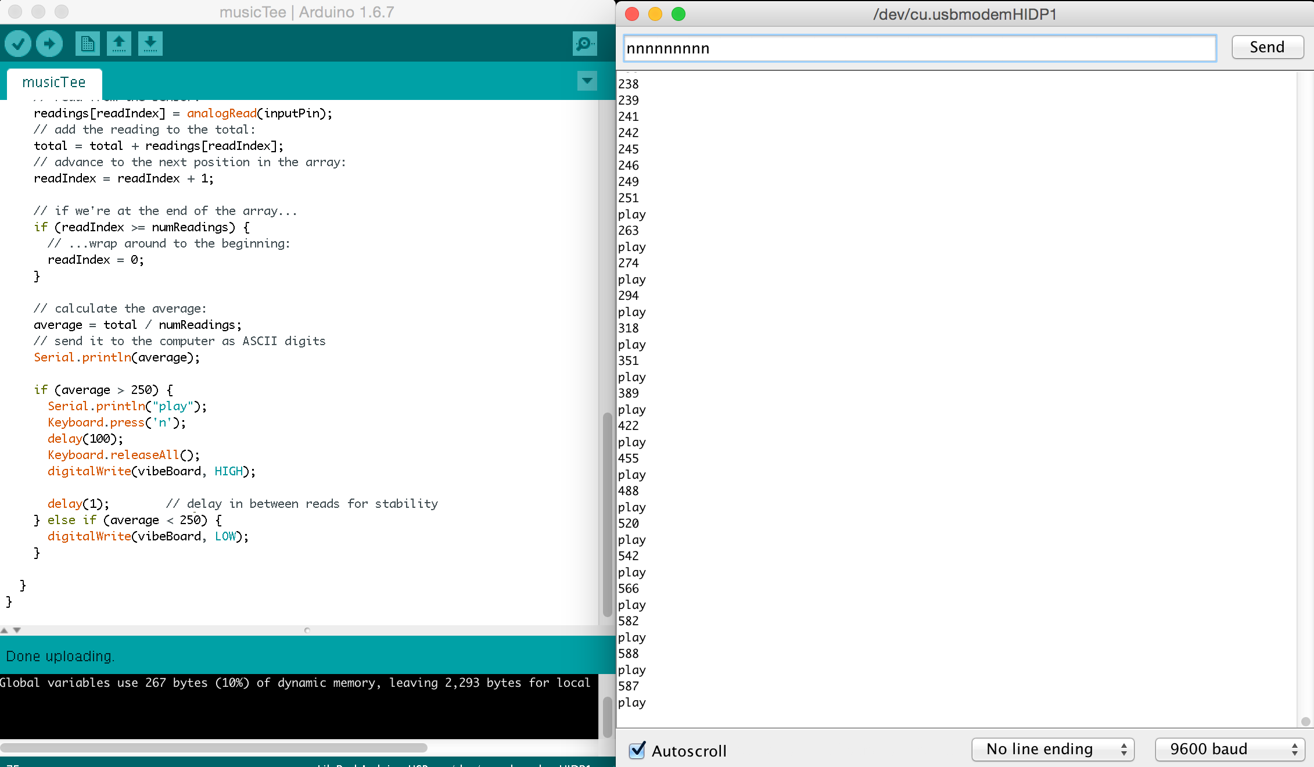Screen dimensions: 1314x767
Task: Select the musicTee sketch tab
Action: tap(54, 83)
